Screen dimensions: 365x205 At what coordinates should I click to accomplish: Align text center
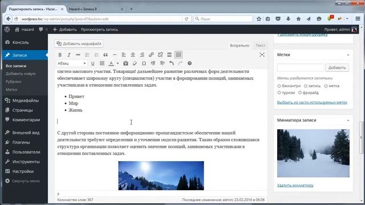[x=133, y=55]
